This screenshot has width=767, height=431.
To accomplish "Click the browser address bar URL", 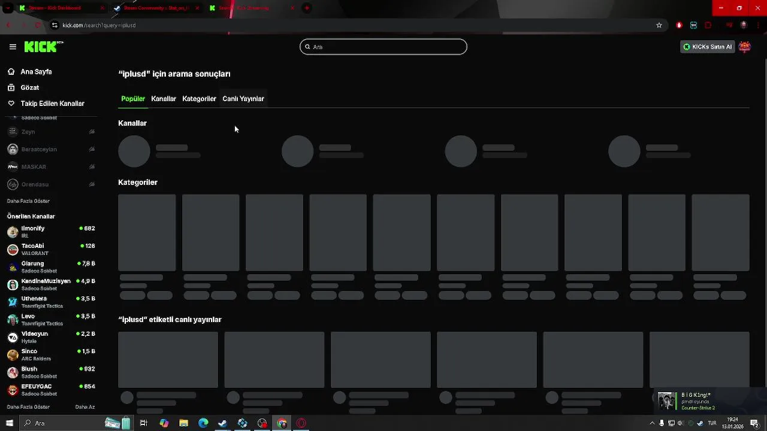I will (99, 25).
